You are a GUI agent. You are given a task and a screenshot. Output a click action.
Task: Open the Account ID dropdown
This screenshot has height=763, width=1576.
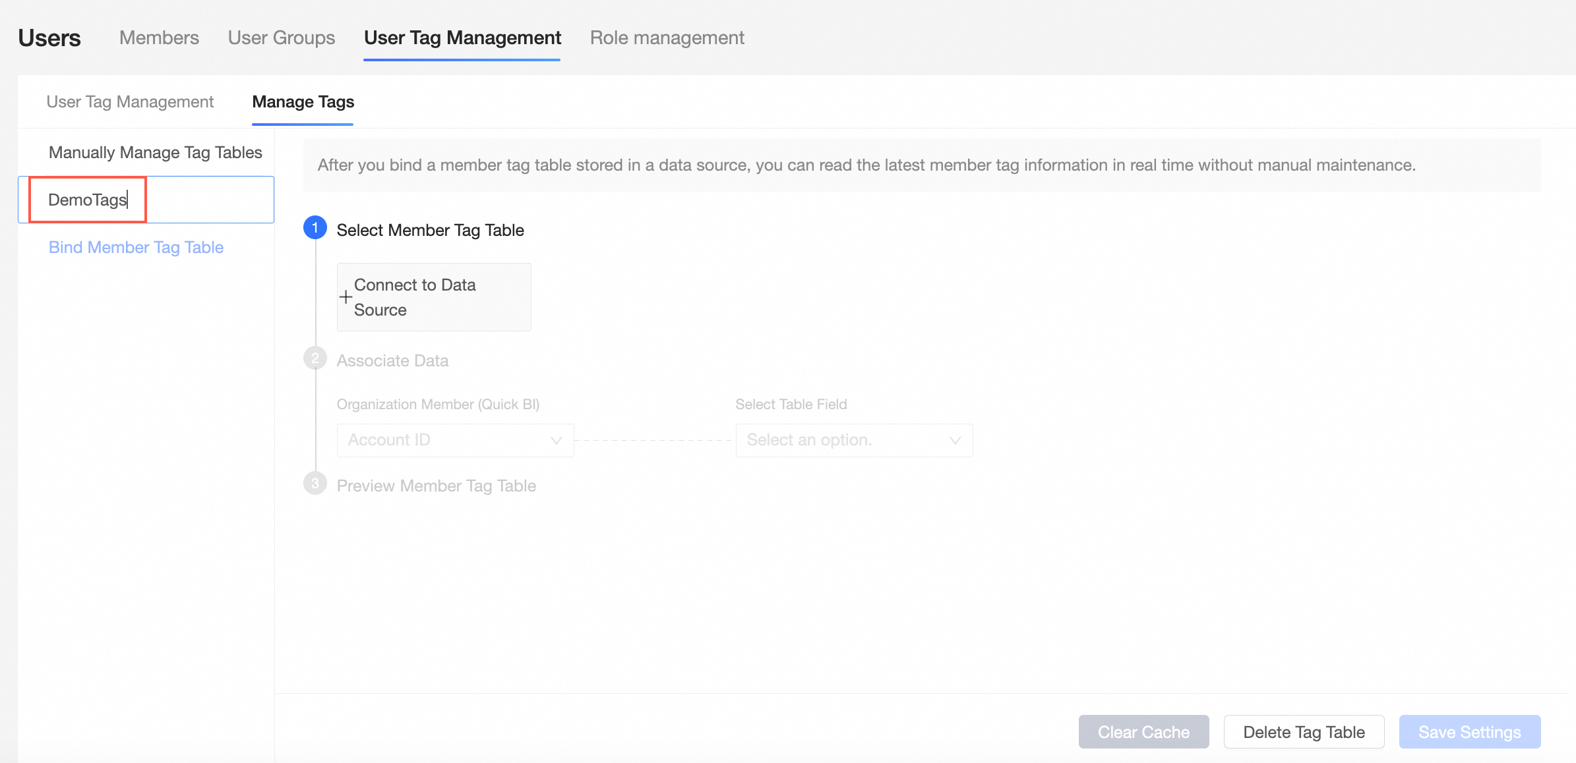(455, 440)
